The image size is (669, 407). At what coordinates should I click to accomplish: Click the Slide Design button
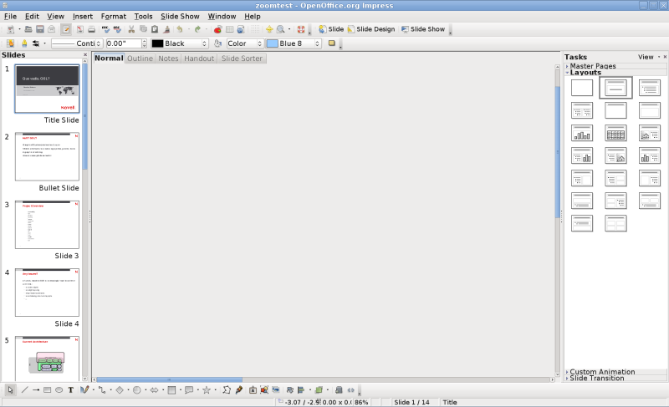click(x=370, y=29)
